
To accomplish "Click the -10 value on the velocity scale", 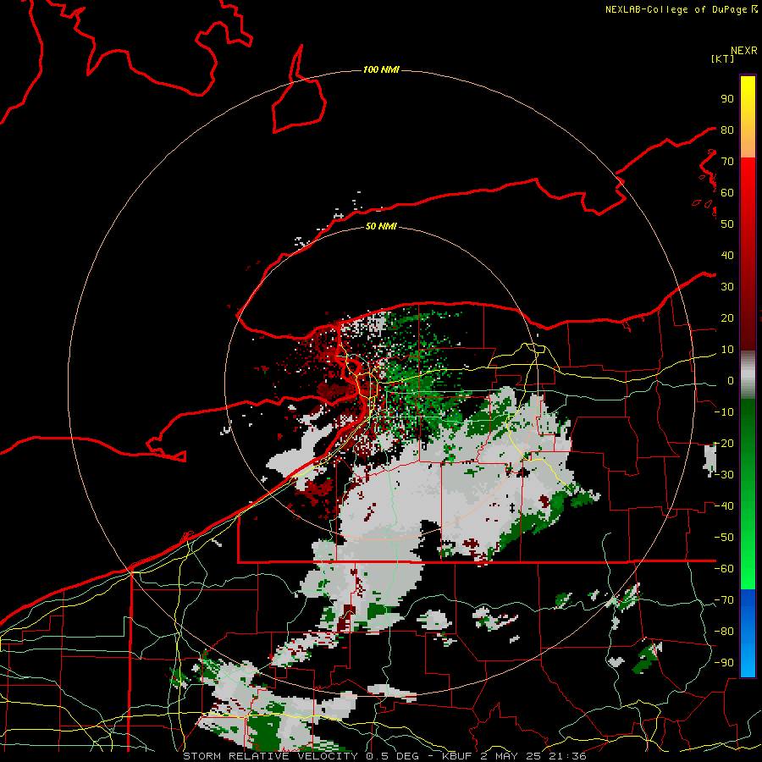I will 724,412.
